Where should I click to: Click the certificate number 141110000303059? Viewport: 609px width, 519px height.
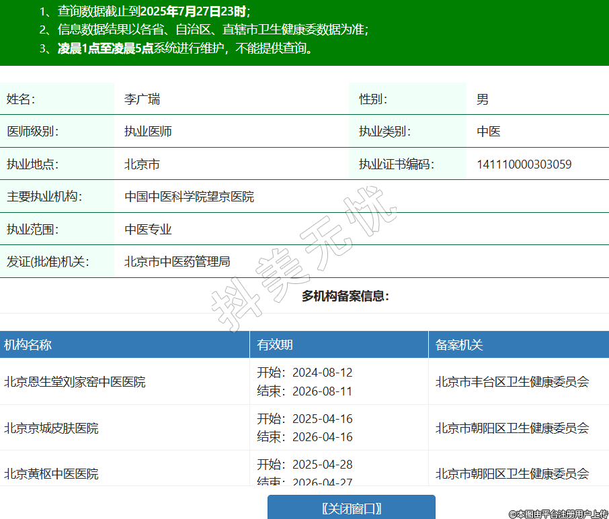point(524,164)
